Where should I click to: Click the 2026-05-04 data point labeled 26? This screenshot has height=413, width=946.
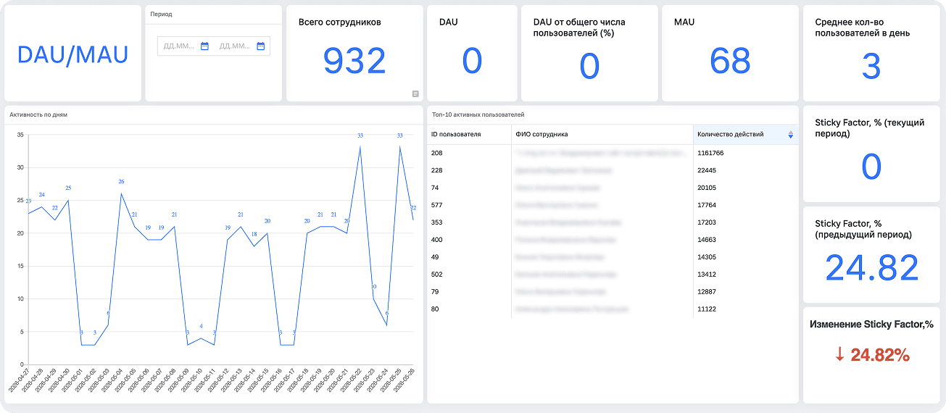click(x=121, y=193)
